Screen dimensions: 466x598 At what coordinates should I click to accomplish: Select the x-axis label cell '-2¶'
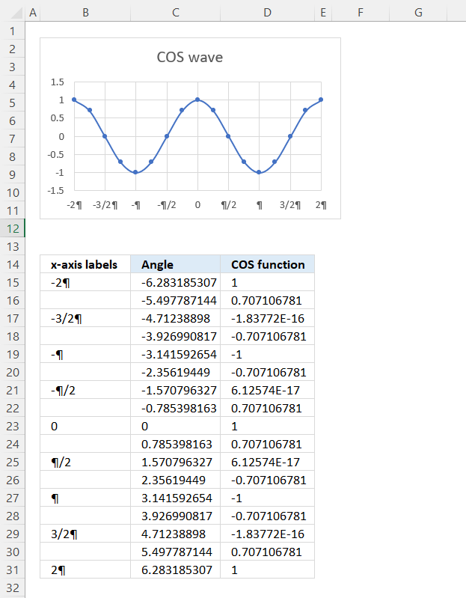tap(85, 283)
